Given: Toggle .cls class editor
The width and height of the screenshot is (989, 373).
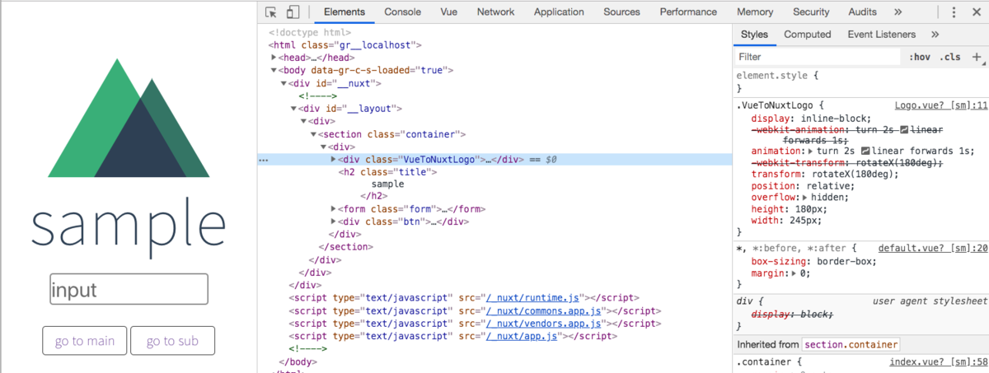Looking at the screenshot, I should (951, 57).
